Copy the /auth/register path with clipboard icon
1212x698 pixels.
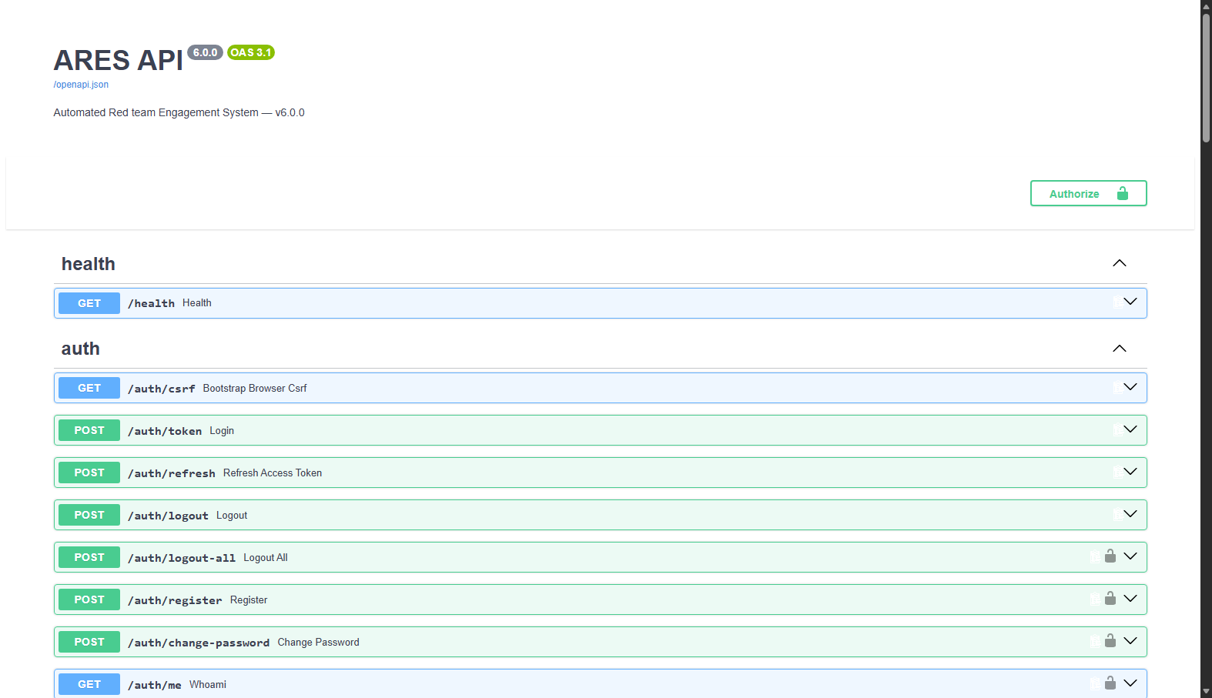coord(1095,599)
